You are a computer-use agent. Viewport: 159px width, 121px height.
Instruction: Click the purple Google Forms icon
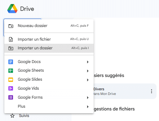click(x=11, y=97)
